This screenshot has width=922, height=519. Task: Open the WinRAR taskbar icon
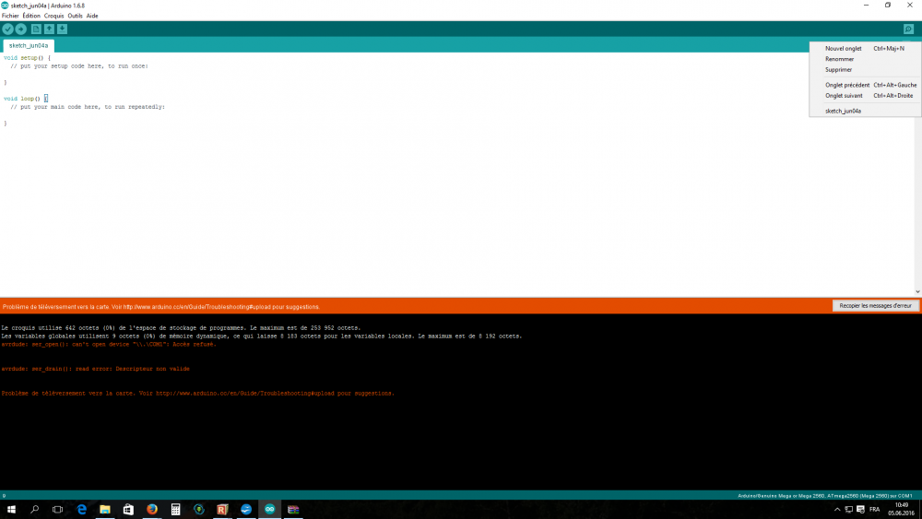293,509
